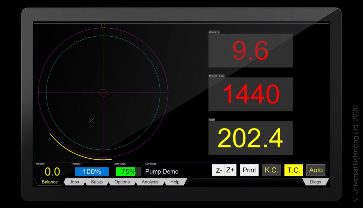Open the Help tab

175,182
